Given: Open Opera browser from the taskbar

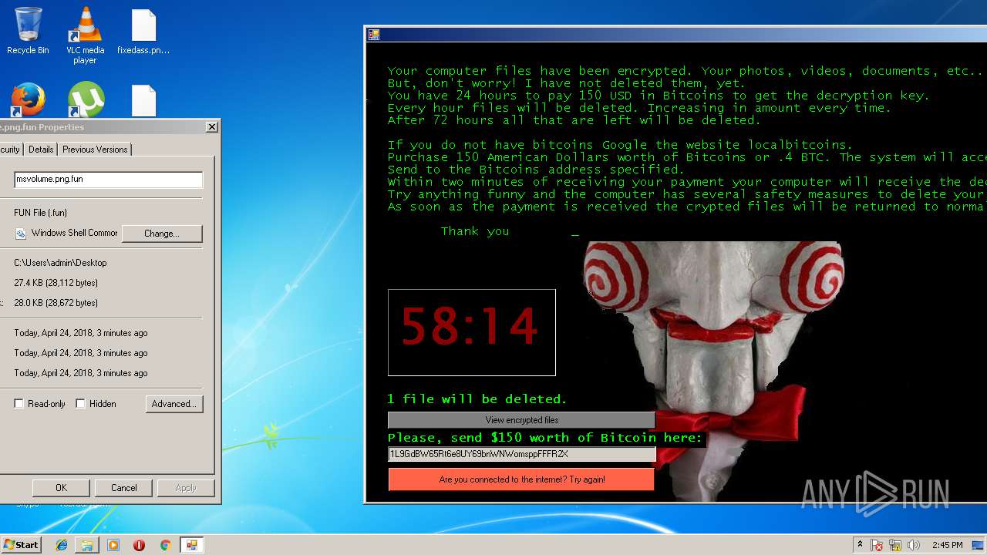Looking at the screenshot, I should coord(139,545).
